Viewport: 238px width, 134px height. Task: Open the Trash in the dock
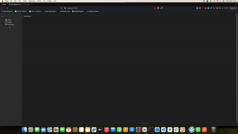(213, 130)
